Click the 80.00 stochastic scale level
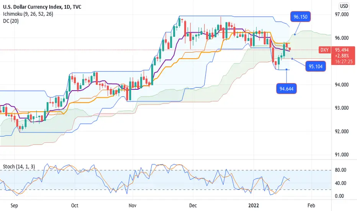Image resolution: width=357 pixels, height=211 pixels. [341, 170]
